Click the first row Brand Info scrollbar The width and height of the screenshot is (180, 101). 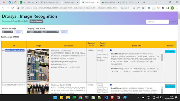(x=162, y=57)
